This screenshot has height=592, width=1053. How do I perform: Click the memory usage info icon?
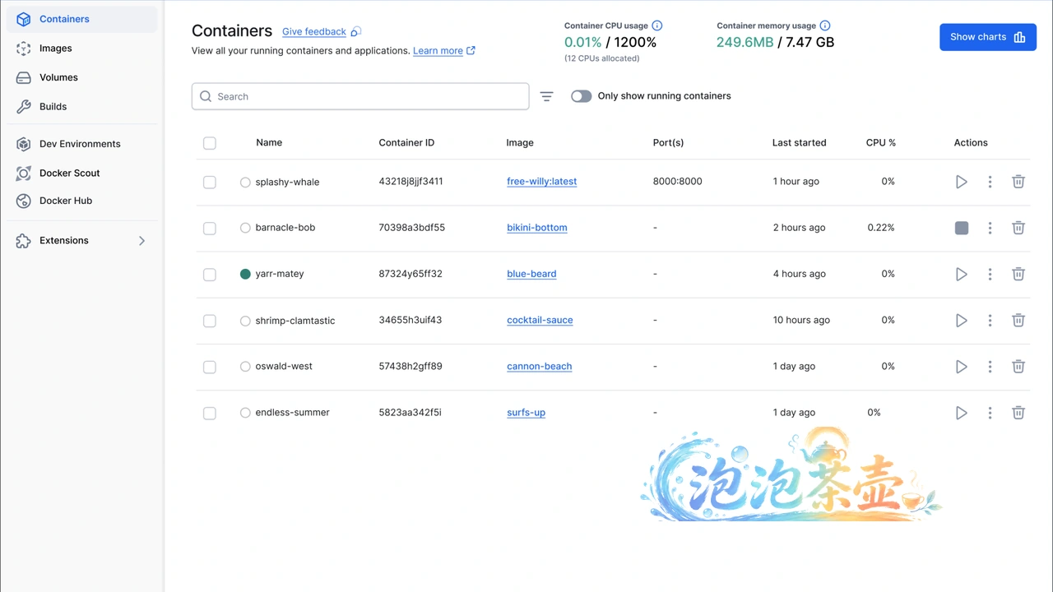[825, 25]
